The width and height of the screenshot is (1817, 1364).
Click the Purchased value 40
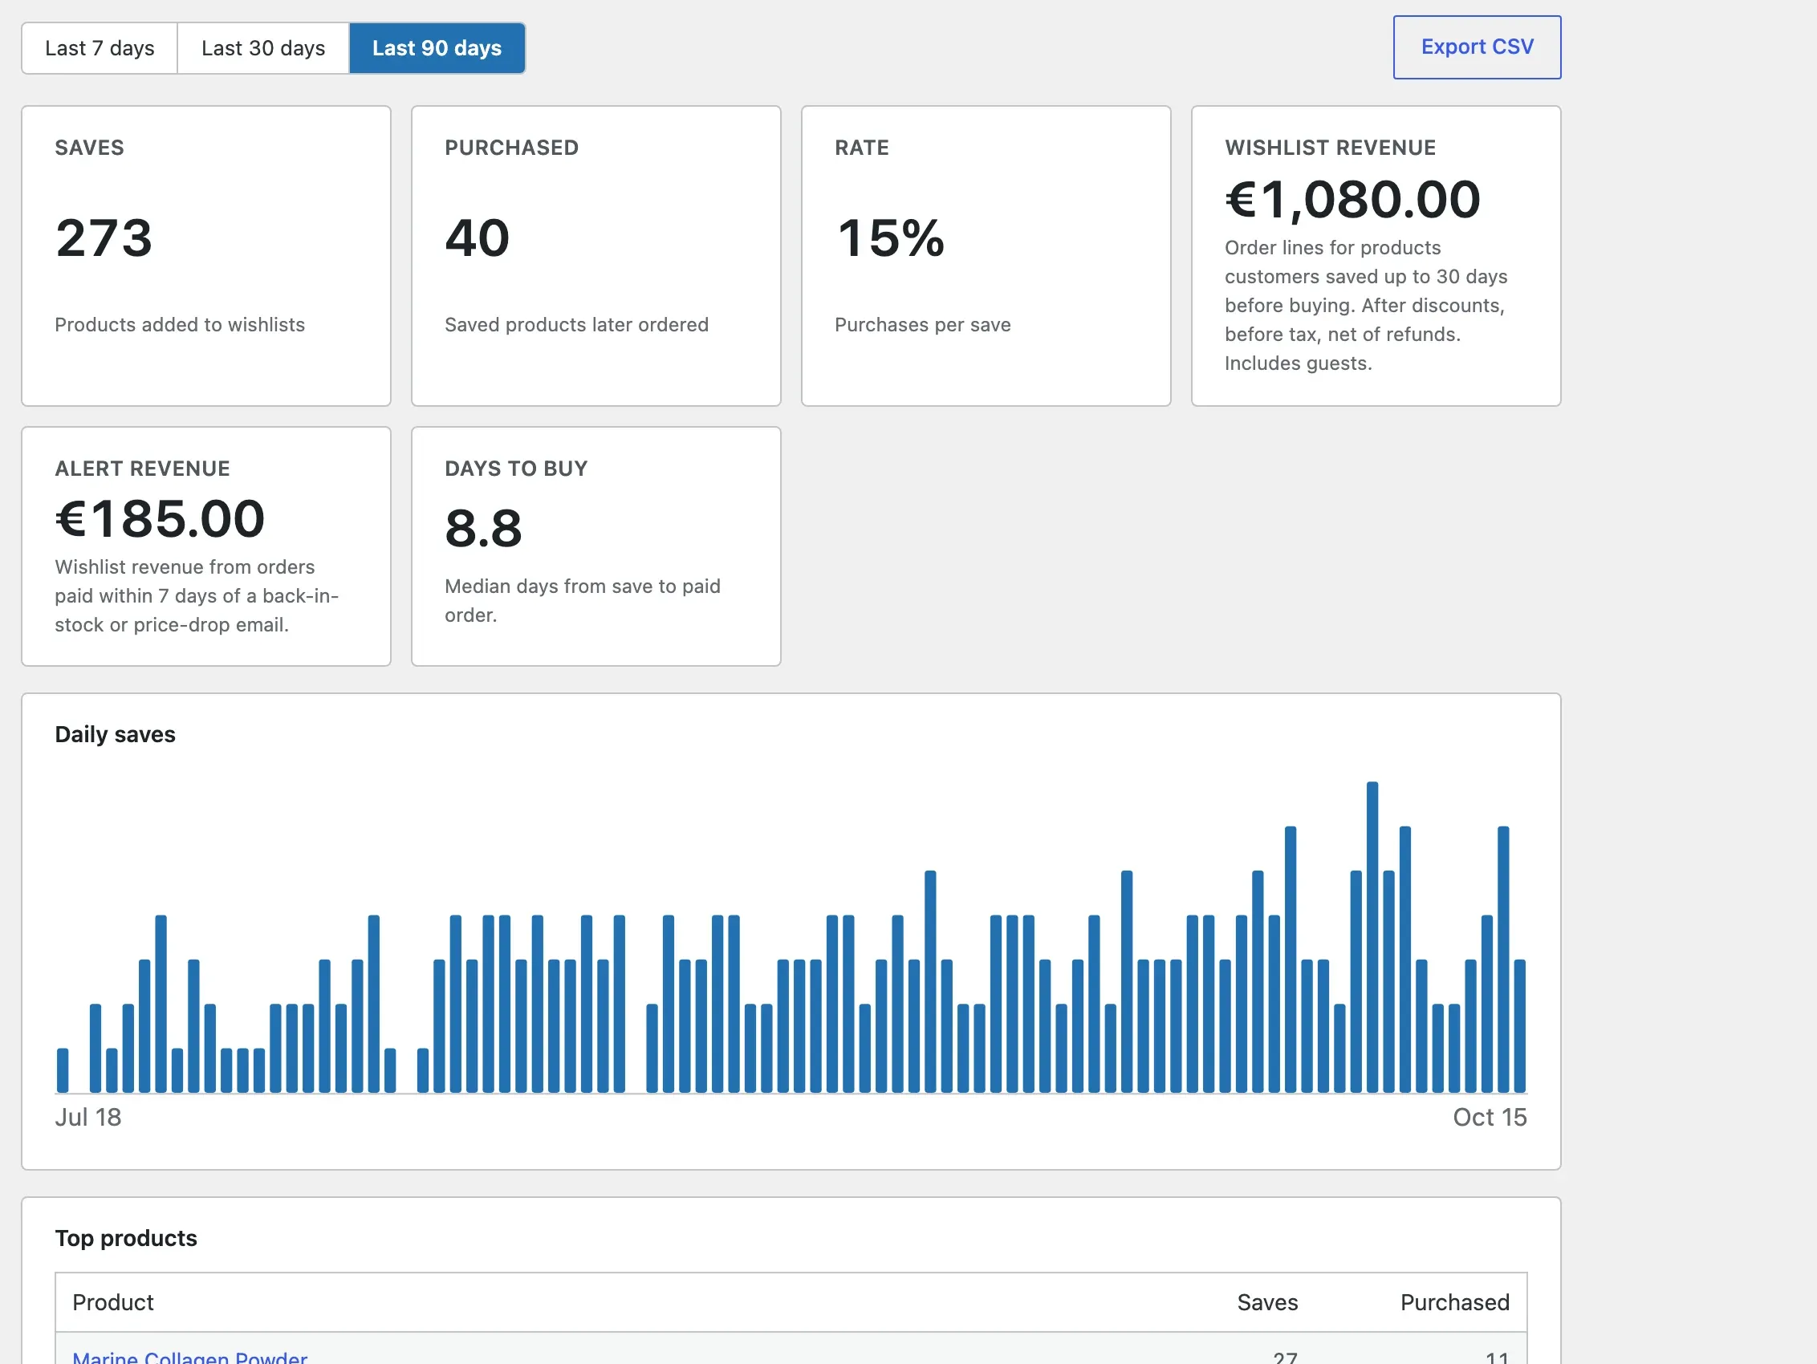(478, 238)
